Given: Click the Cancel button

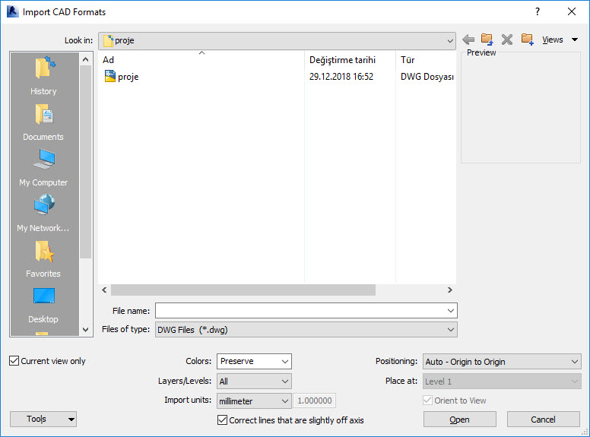Looking at the screenshot, I should tap(543, 420).
